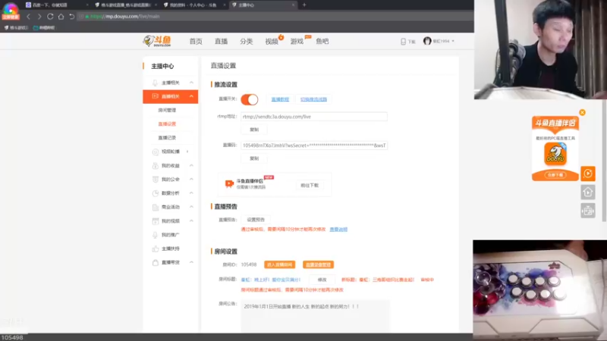
Task: Click the stream key field starting with 105498
Action: coord(314,145)
